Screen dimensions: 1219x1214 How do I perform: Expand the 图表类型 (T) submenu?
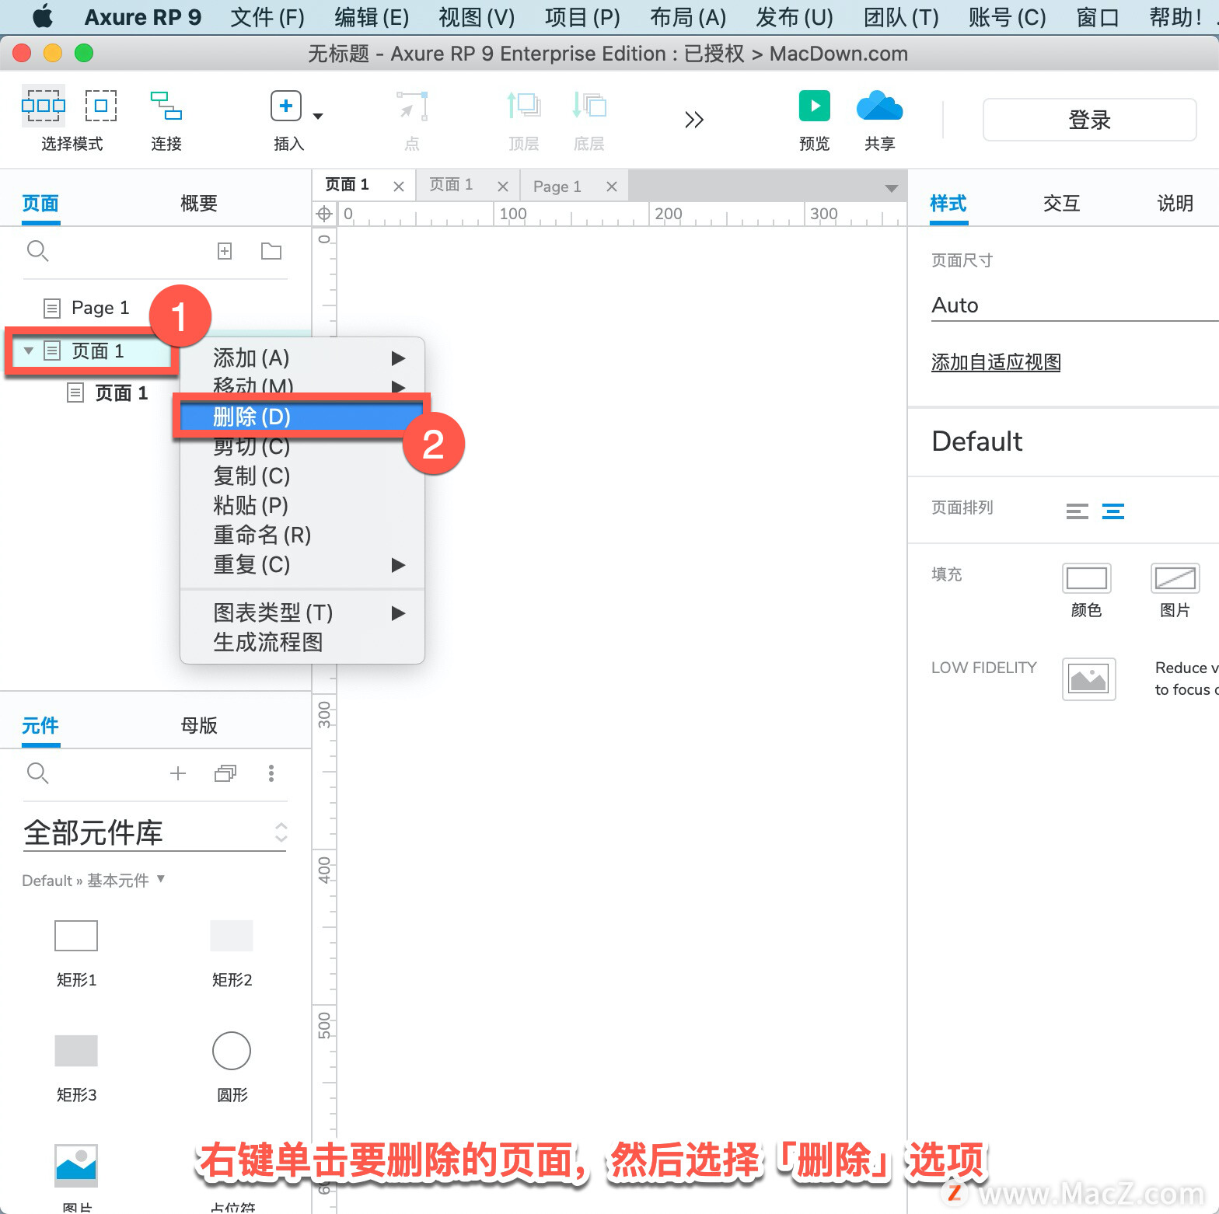[x=302, y=612]
